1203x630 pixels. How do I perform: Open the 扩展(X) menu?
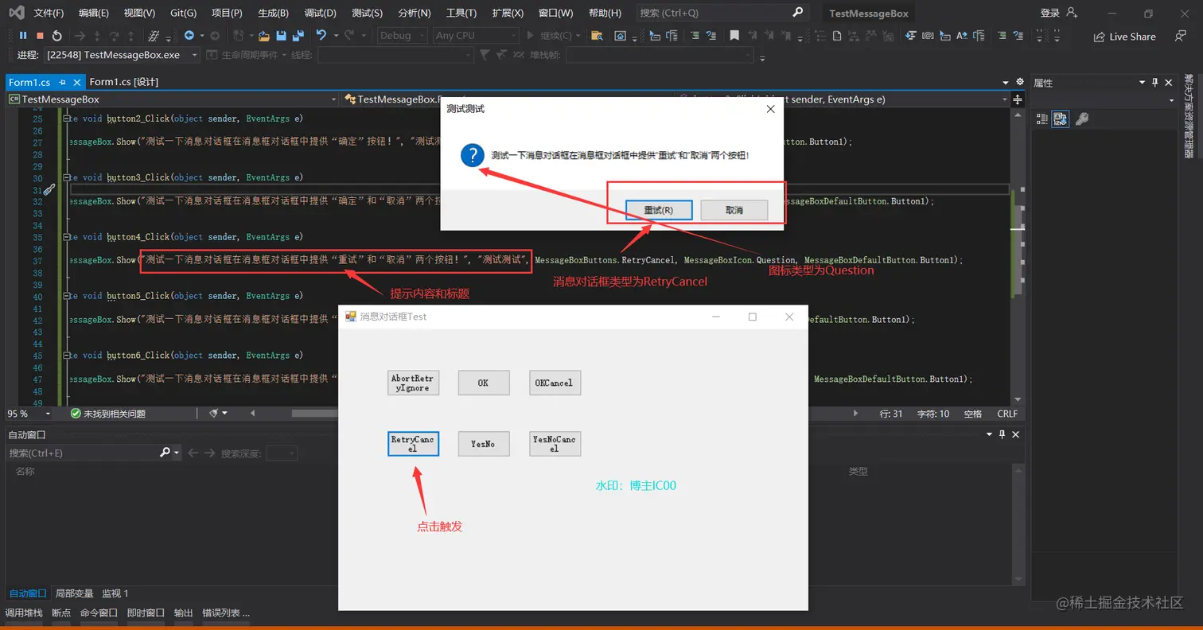[508, 13]
